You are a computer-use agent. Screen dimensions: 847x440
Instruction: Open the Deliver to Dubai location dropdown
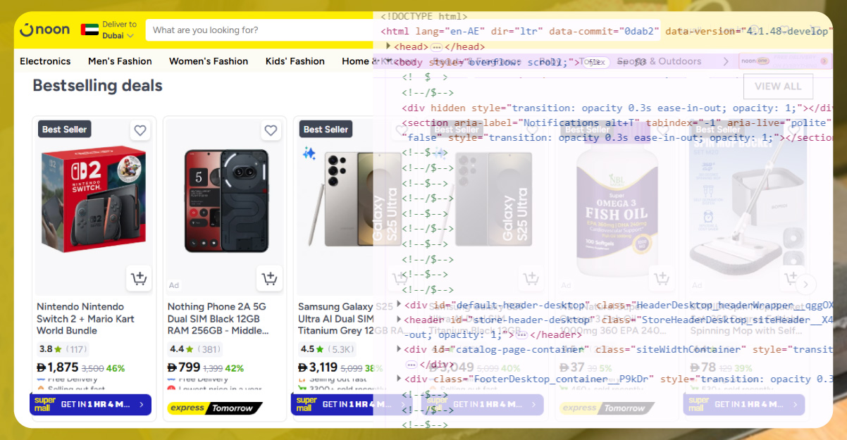coord(118,30)
